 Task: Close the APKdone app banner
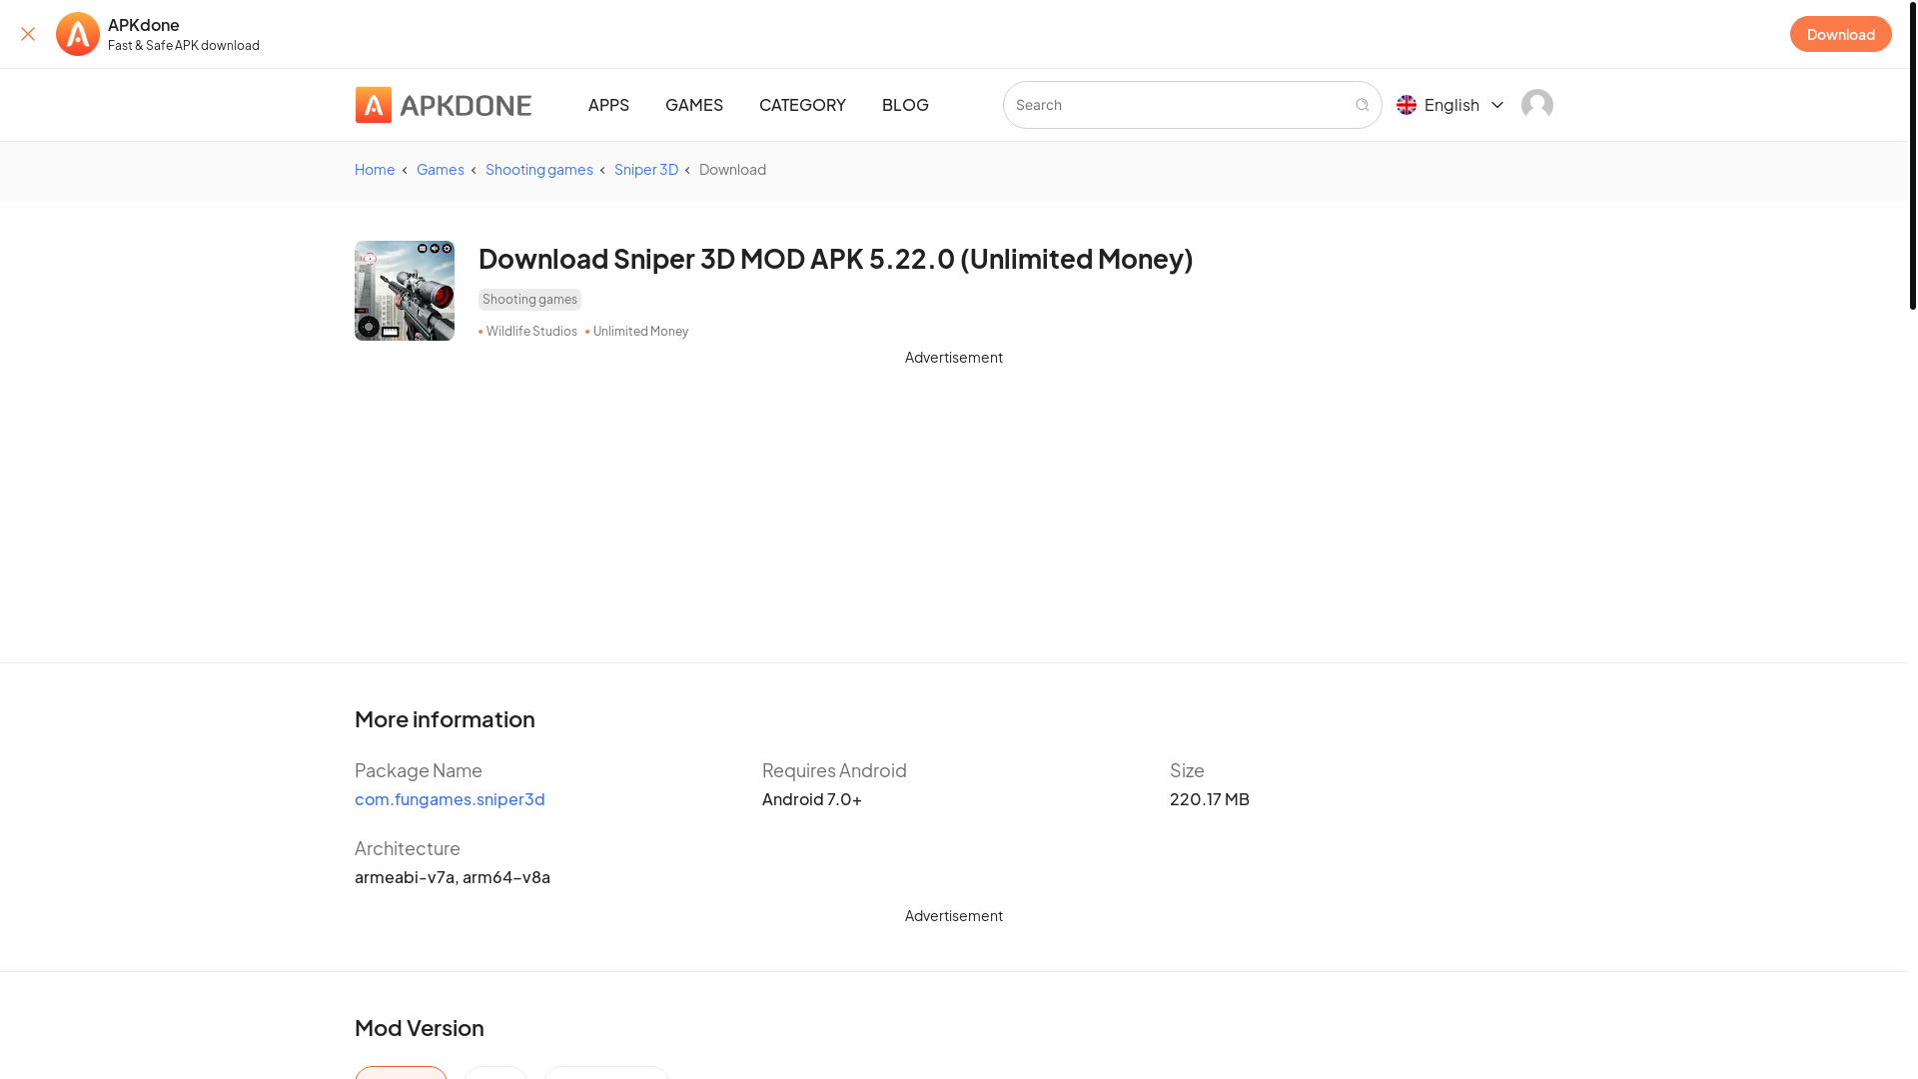(28, 34)
